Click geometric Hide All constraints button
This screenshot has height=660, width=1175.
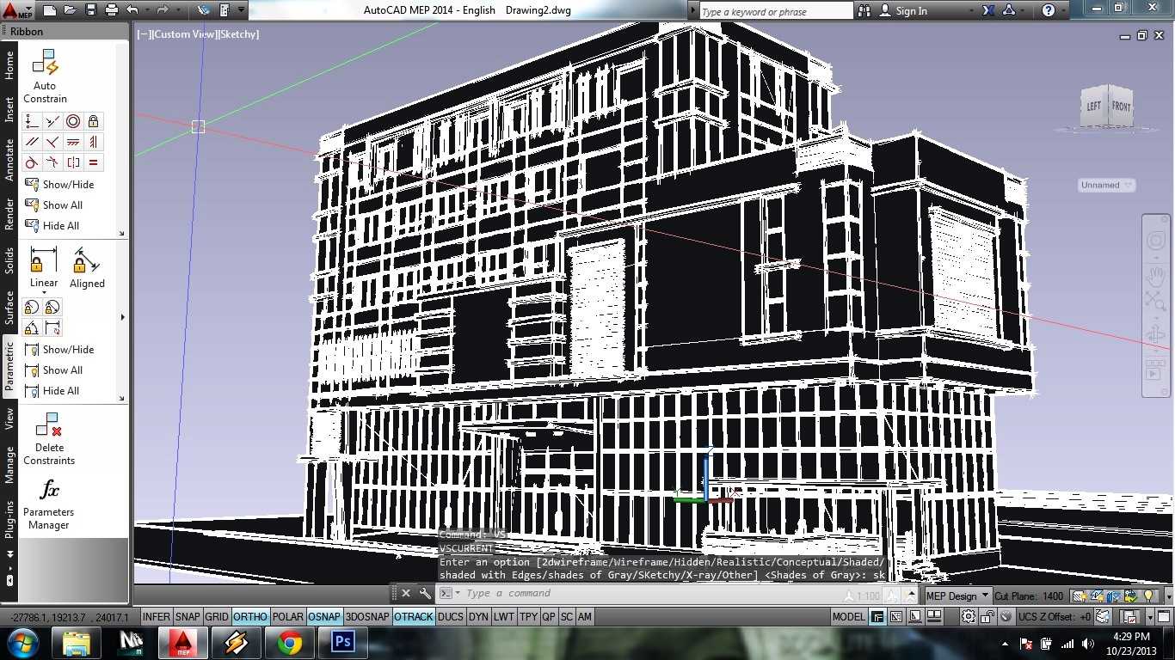(52, 225)
